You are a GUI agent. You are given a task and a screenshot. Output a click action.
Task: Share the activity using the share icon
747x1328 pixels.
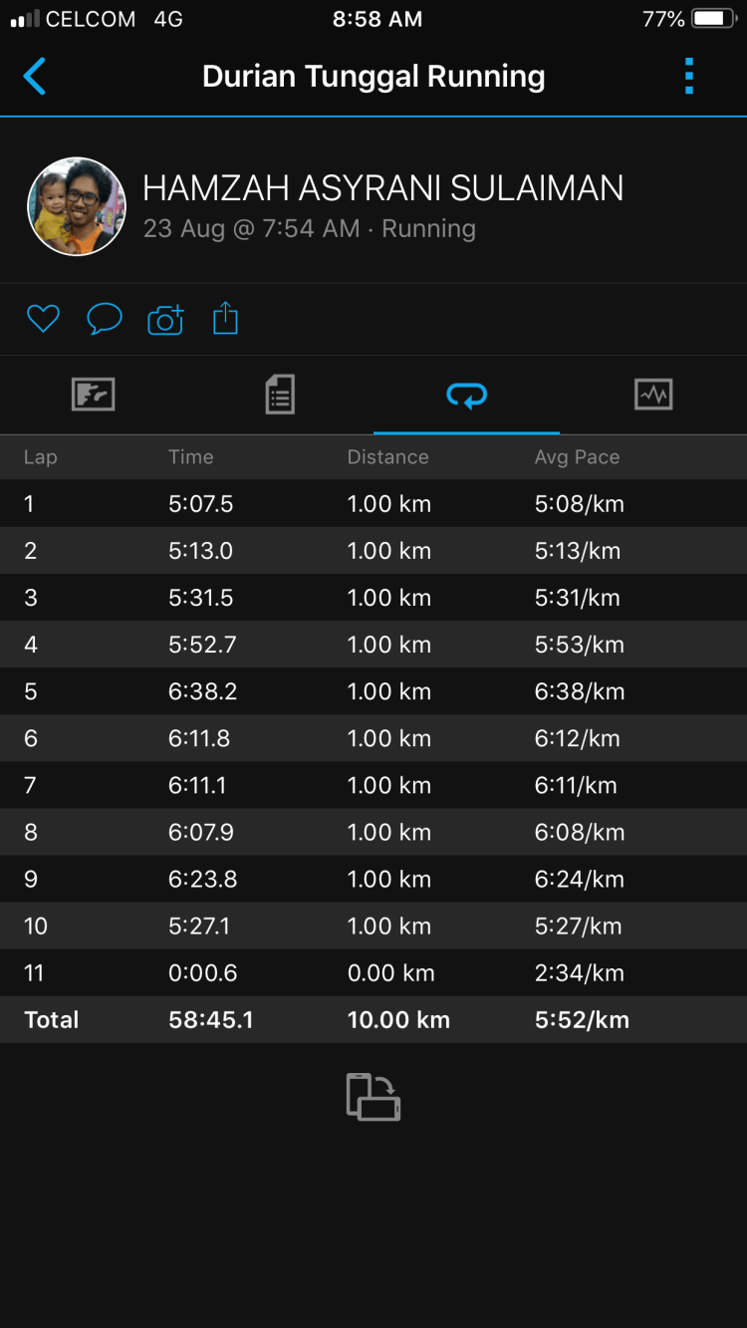226,319
